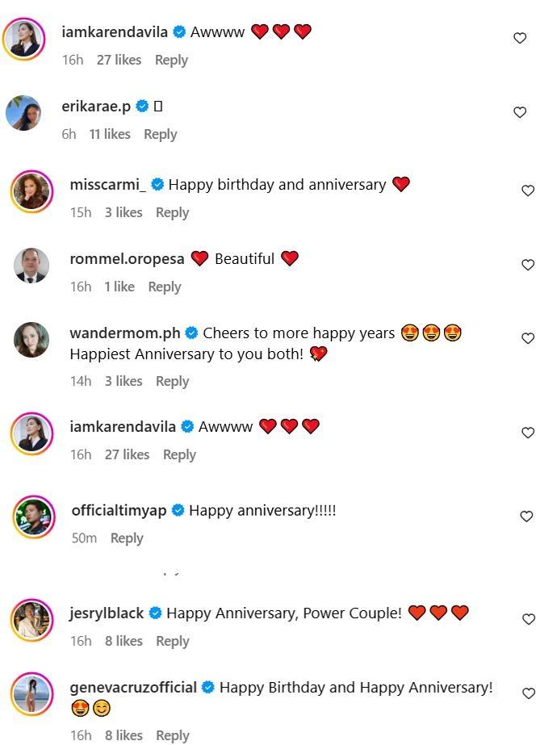Tap the heart next to wandermom.ph's comment
540x745 pixels.
coord(529,339)
